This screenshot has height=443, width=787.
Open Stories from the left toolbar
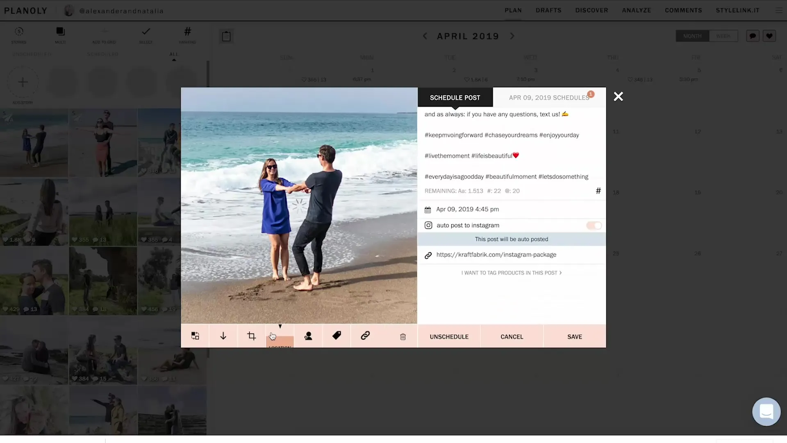18,35
